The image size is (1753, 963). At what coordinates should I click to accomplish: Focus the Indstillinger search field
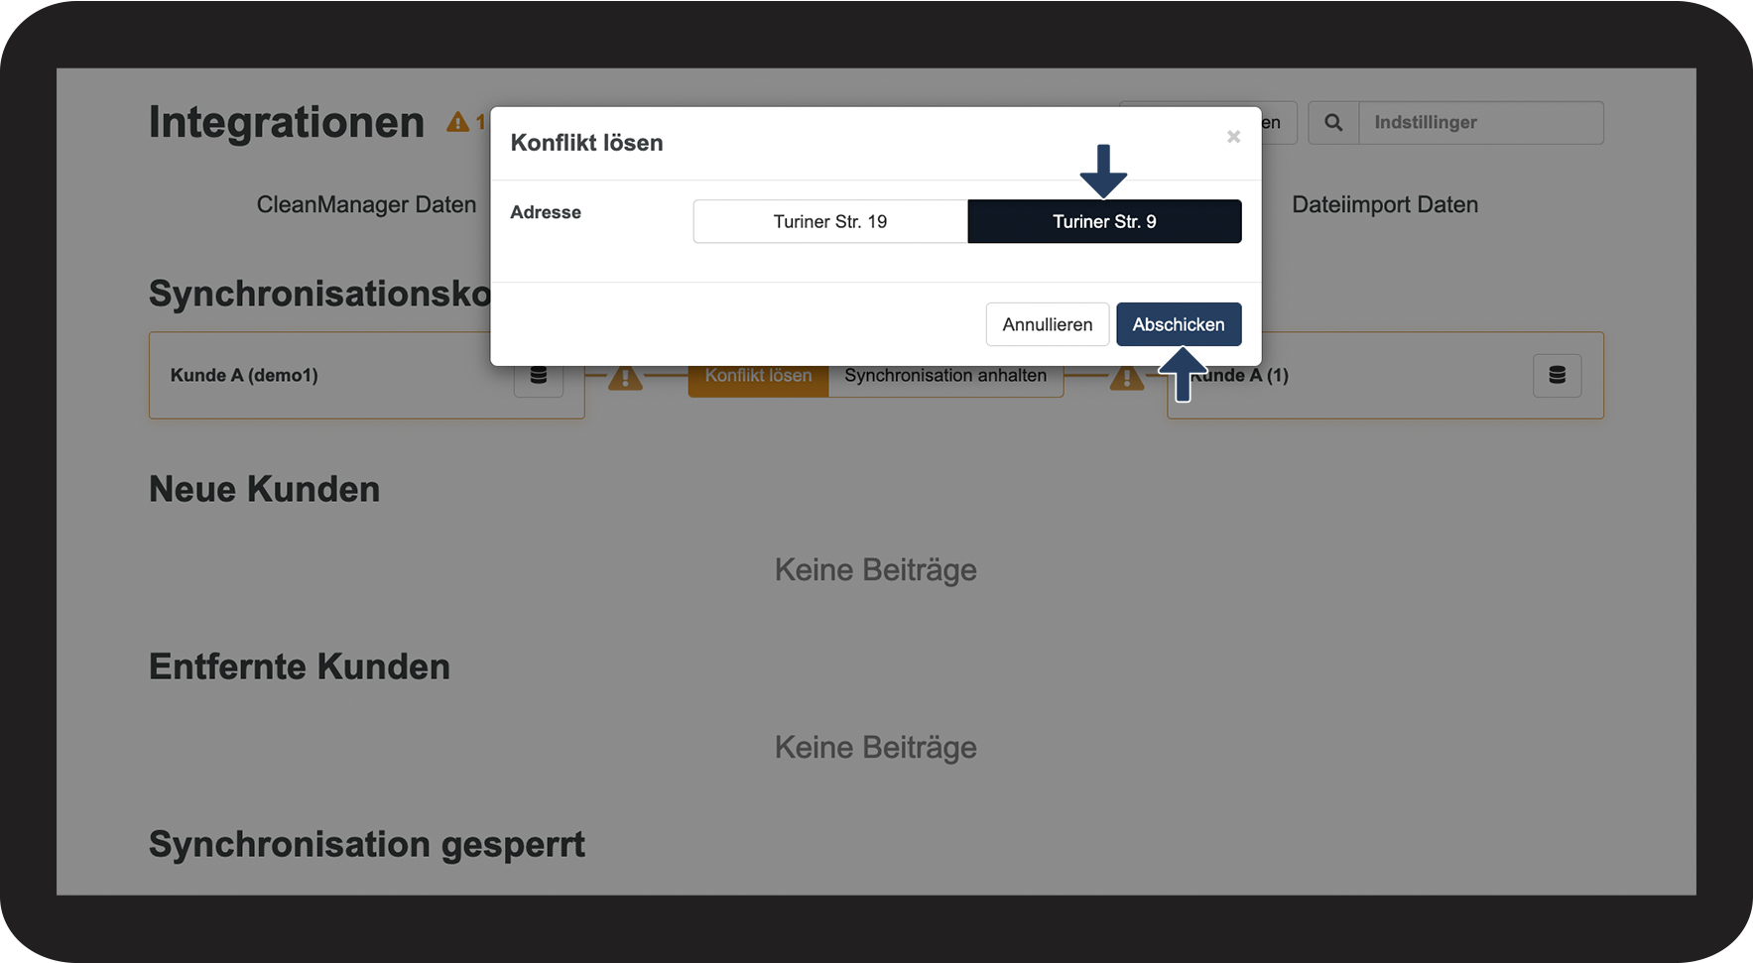1481,123
